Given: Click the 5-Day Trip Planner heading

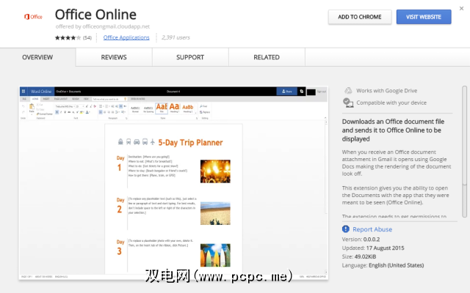Looking at the screenshot, I should (x=190, y=143).
